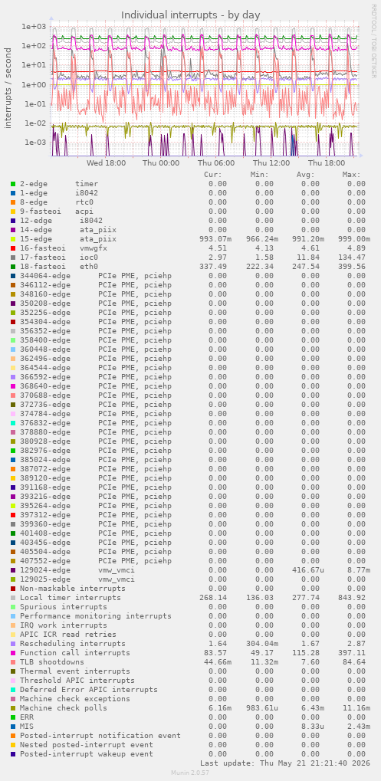Viewport: 381px width, 781px height.
Task: Click the Local timer interrupts color swatch
Action: point(13,598)
